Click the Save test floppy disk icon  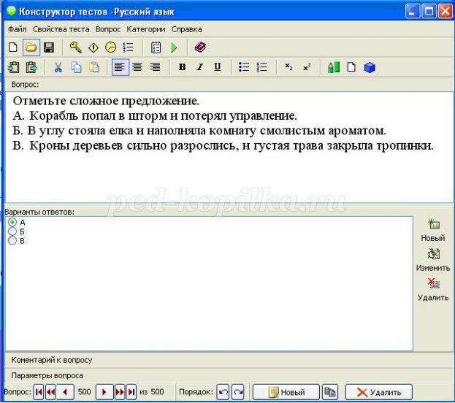pos(49,47)
